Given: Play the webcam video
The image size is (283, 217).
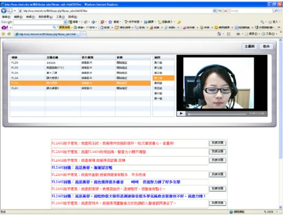Looking at the screenshot, I should pyautogui.click(x=181, y=113).
